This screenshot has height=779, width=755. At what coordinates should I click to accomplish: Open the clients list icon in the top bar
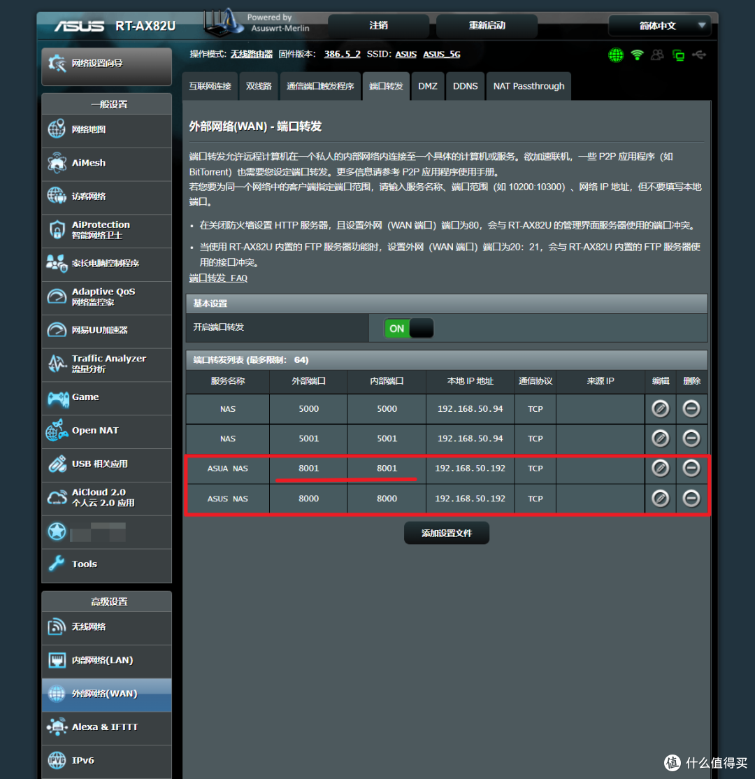[657, 55]
